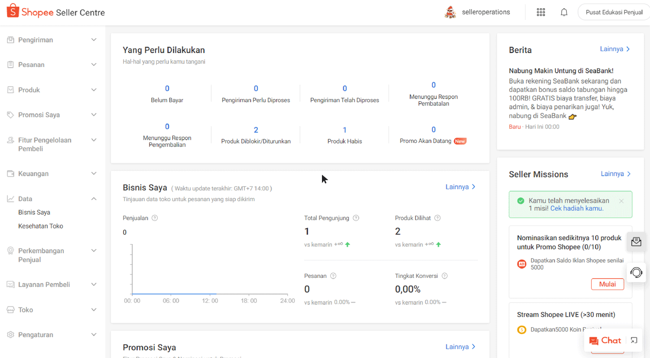Image resolution: width=650 pixels, height=358 pixels.
Task: Expand the Pengiriman menu chevron
Action: click(94, 40)
